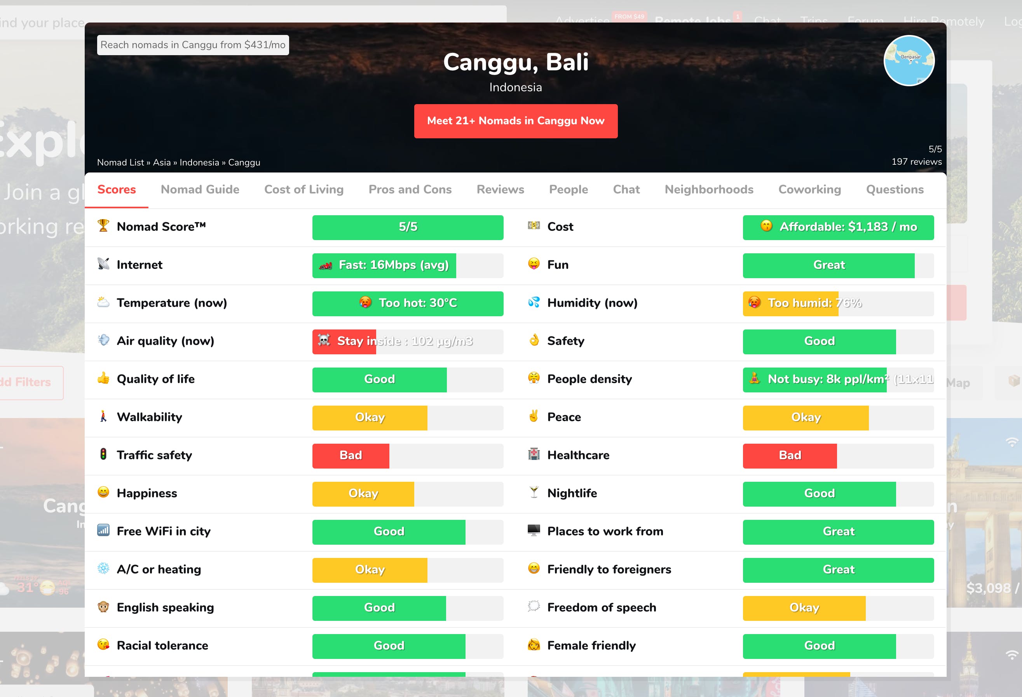
Task: Switch to the Cost of Living tab
Action: [x=304, y=190]
